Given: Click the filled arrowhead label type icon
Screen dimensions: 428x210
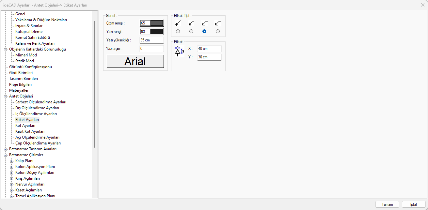Looking at the screenshot, I should (191, 23).
